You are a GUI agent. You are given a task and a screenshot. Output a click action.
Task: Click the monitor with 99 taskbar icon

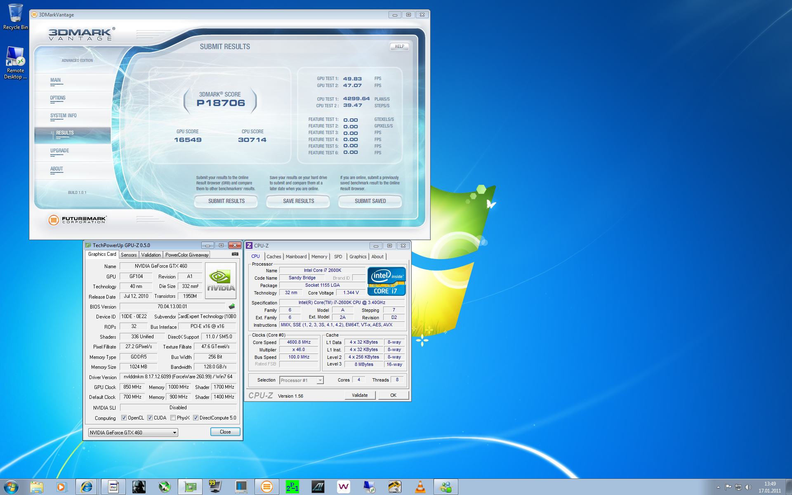(x=215, y=487)
